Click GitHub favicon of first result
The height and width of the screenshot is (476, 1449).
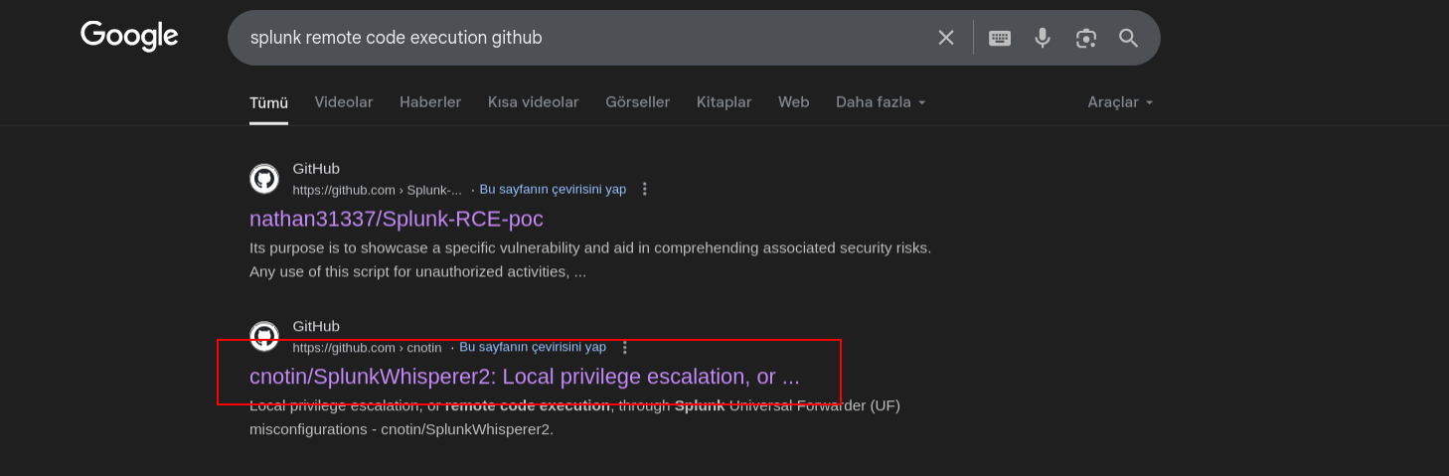pos(264,179)
